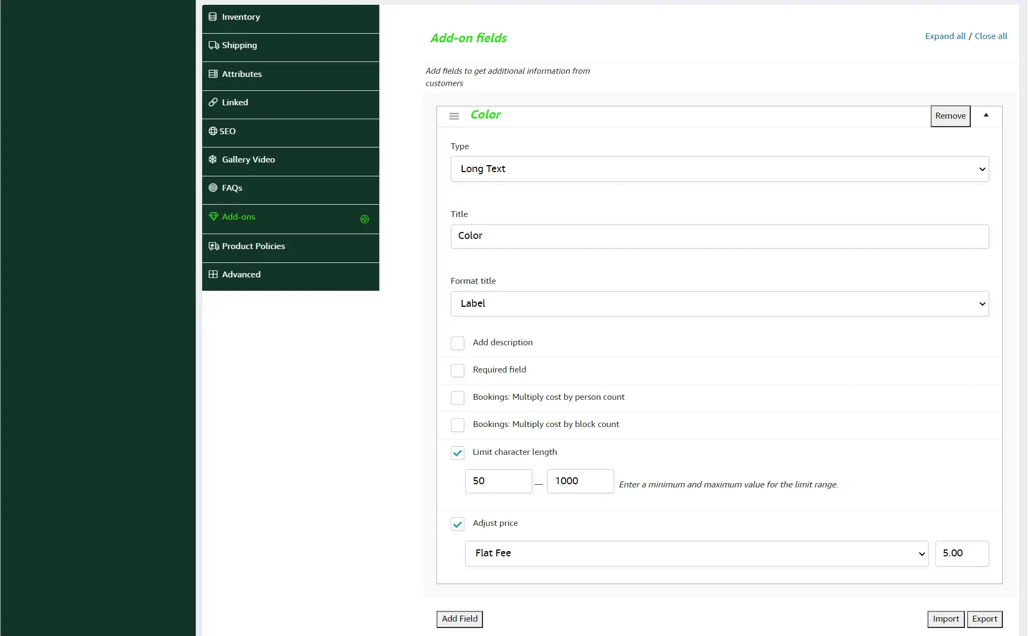The width and height of the screenshot is (1028, 636).
Task: Open the SEO tab
Action: 290,133
